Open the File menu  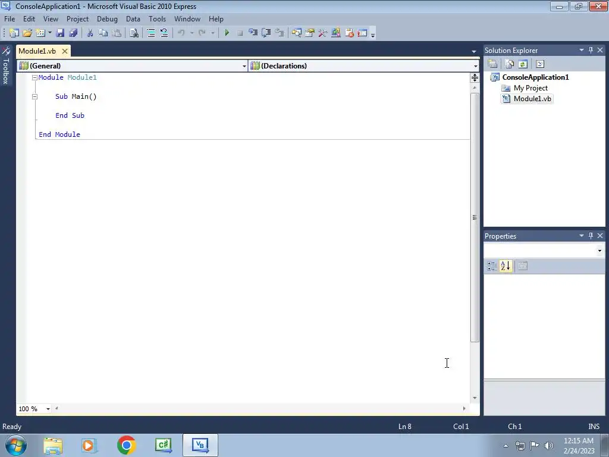10,18
